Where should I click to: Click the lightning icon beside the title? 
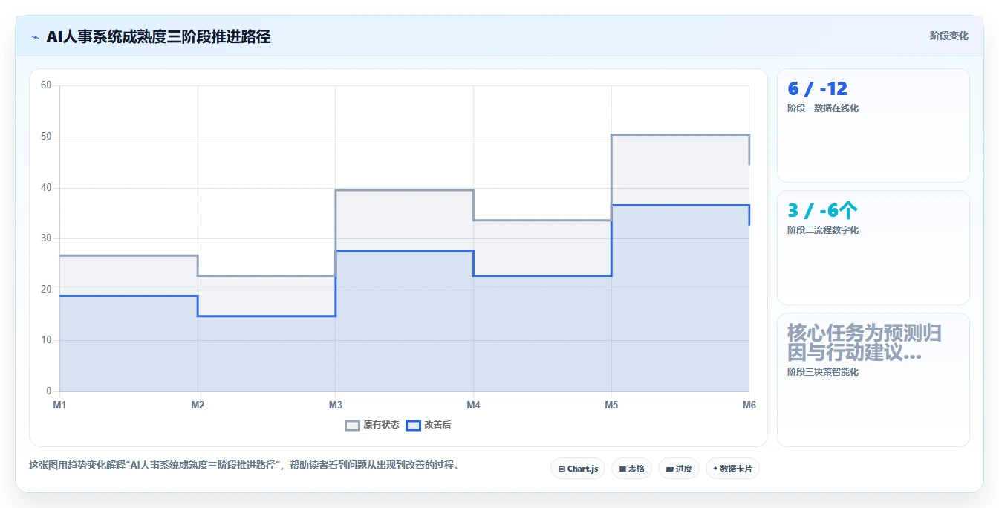pos(35,36)
